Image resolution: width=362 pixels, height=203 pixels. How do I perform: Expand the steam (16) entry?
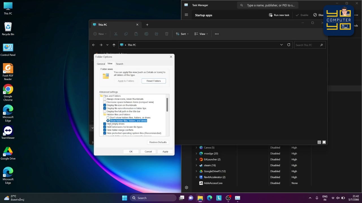pyautogui.click(x=196, y=165)
